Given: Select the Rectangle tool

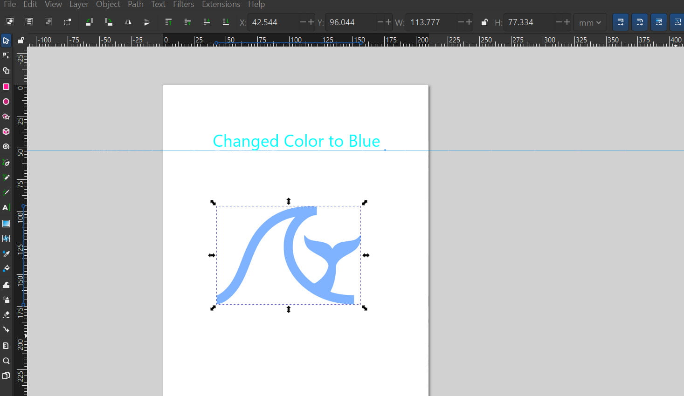Looking at the screenshot, I should point(6,87).
